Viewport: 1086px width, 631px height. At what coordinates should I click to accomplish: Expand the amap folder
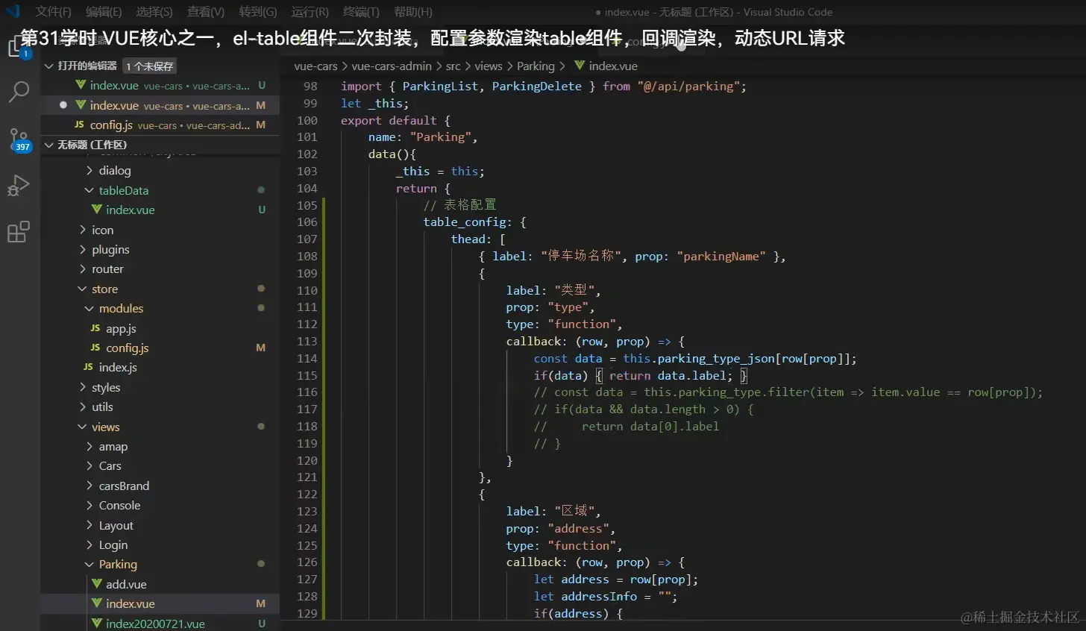90,447
